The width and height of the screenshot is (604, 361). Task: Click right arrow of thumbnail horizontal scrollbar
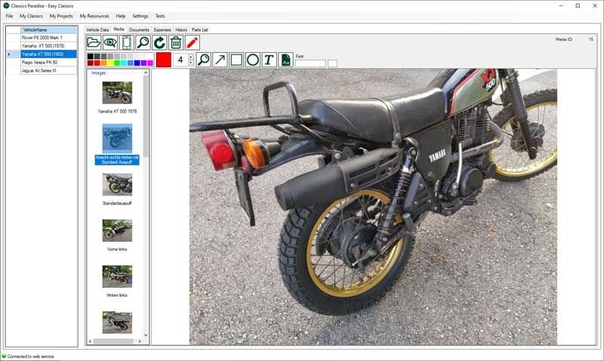click(140, 341)
